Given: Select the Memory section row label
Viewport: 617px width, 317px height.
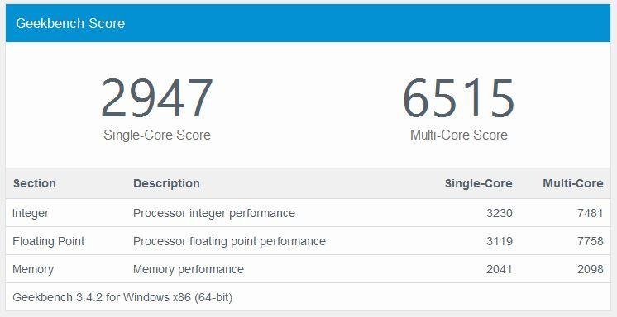Looking at the screenshot, I should [x=33, y=269].
